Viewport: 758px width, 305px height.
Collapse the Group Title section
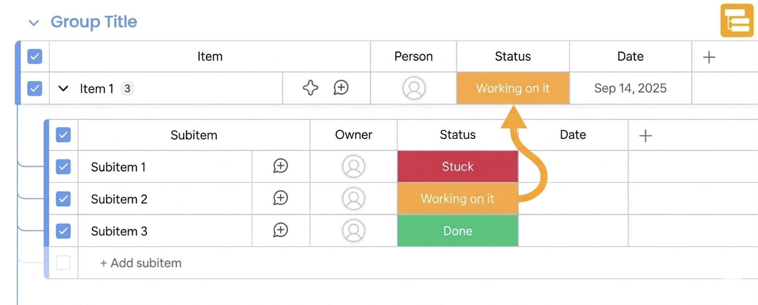33,22
